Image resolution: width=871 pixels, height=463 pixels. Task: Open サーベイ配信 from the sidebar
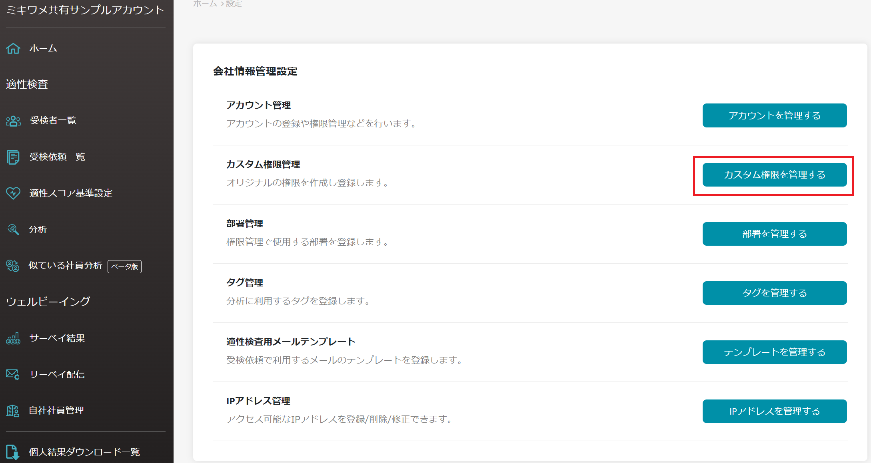[x=57, y=374]
